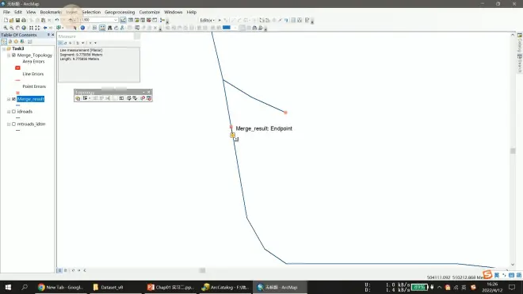This screenshot has width=523, height=294.
Task: Open the Find binoculars tool
Action: click(x=109, y=28)
